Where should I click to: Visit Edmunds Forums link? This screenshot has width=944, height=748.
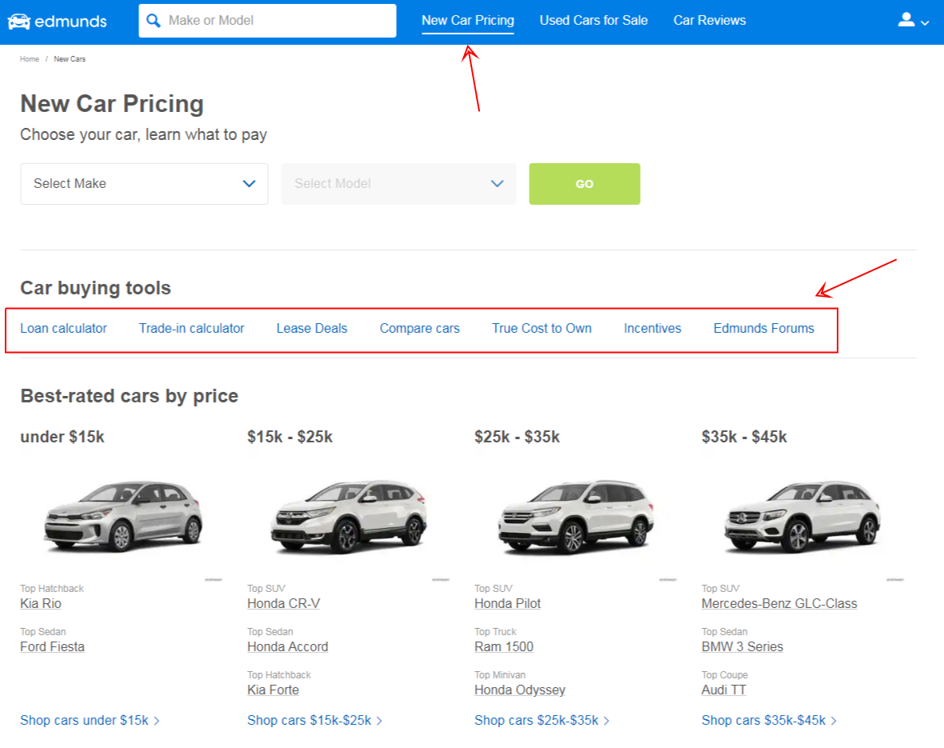(x=764, y=328)
